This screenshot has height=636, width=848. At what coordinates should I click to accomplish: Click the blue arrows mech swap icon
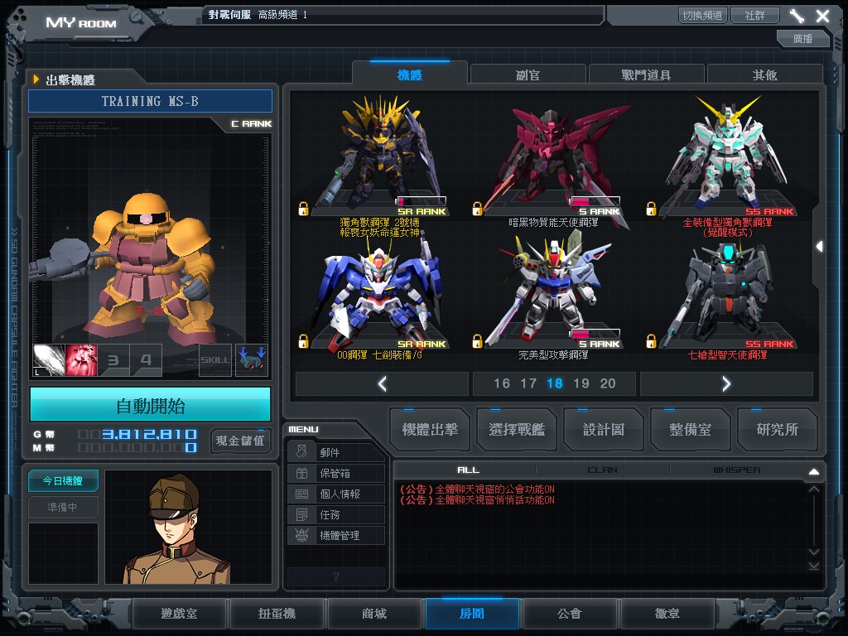point(252,359)
